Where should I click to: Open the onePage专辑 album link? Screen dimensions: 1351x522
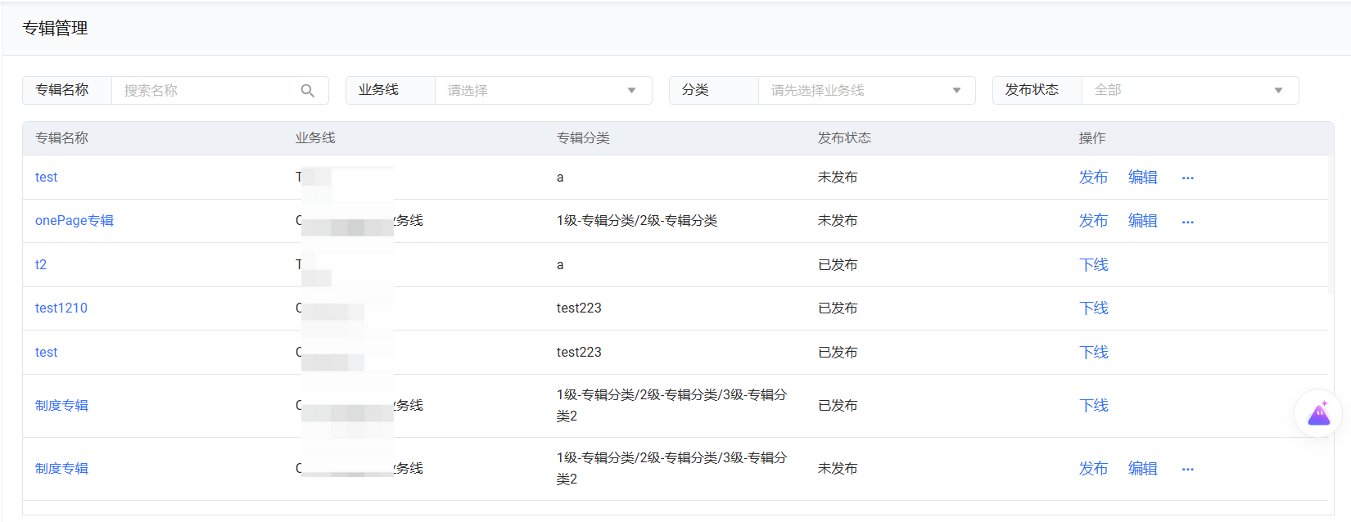(75, 221)
